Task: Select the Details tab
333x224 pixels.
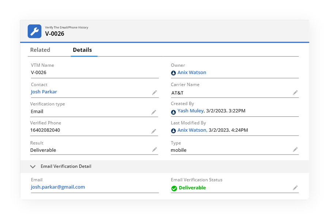Action: (x=82, y=50)
